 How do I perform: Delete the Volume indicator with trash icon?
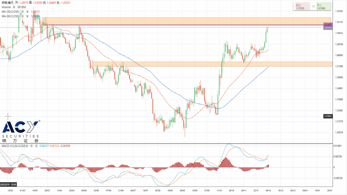pos(14,7)
